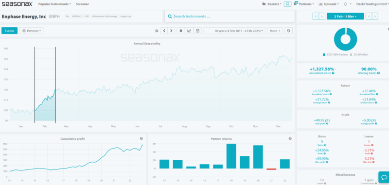The image size is (389, 185).
Task: Click the year 18 bar in Pattern returns
Action: click(x=231, y=156)
